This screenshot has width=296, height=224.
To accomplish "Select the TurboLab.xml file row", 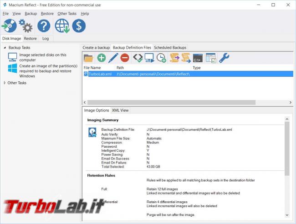I will click(x=189, y=74).
